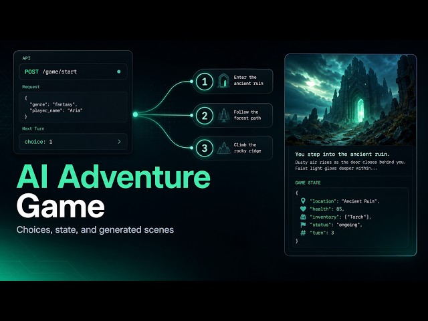The height and width of the screenshot is (321, 428).
Task: Click the "status": "ongoing" line
Action: tap(336, 225)
